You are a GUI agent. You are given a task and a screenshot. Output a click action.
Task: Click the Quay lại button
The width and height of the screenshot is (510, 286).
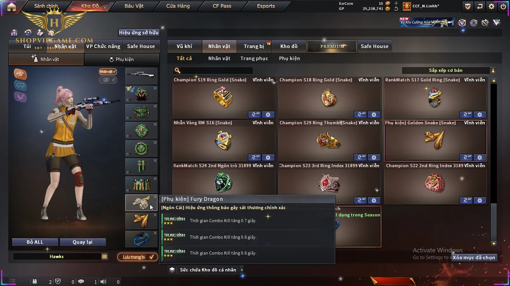coord(83,242)
